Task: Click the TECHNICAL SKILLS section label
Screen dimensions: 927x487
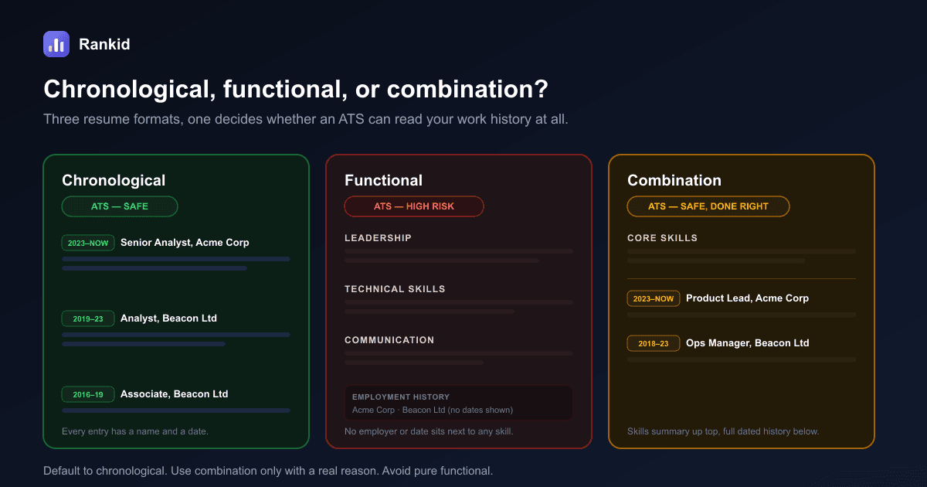Action: pyautogui.click(x=395, y=289)
